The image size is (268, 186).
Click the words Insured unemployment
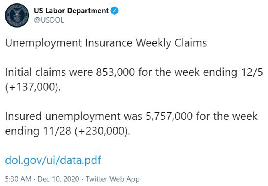click(62, 116)
